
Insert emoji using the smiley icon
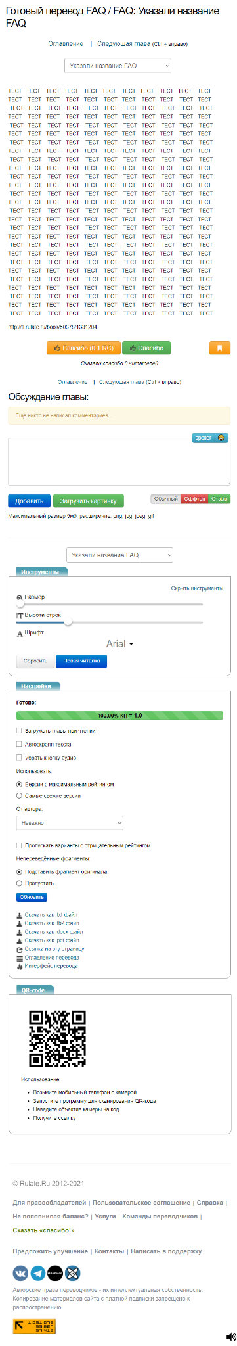[x=221, y=438]
